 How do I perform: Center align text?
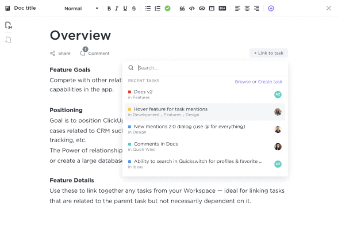point(247,9)
